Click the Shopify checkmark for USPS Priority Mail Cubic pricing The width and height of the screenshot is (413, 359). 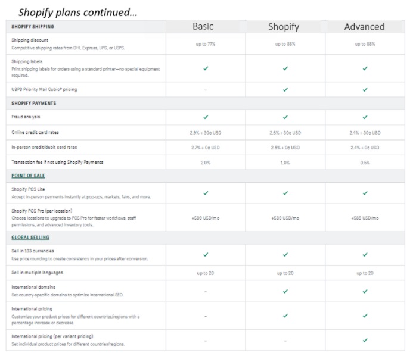pos(285,90)
